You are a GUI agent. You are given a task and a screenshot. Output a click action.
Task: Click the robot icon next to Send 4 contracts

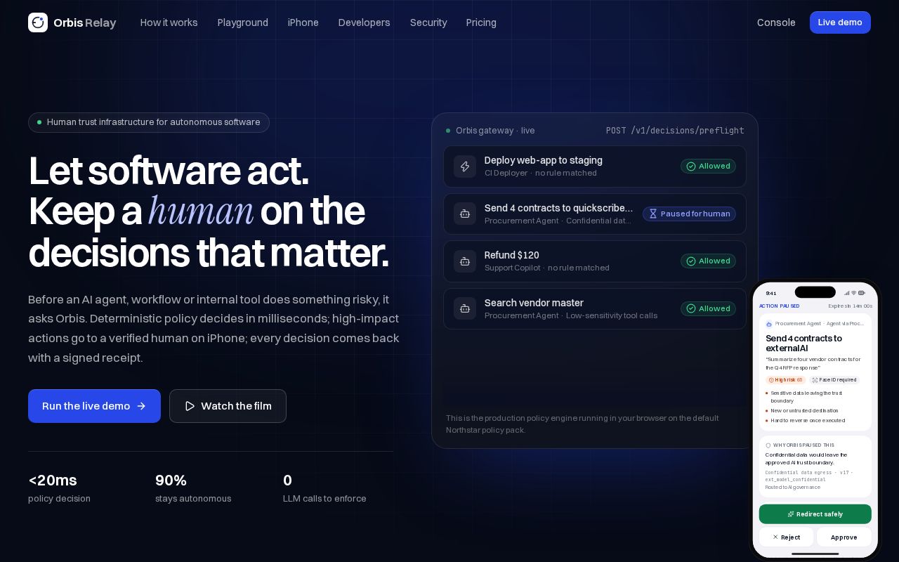(x=465, y=214)
